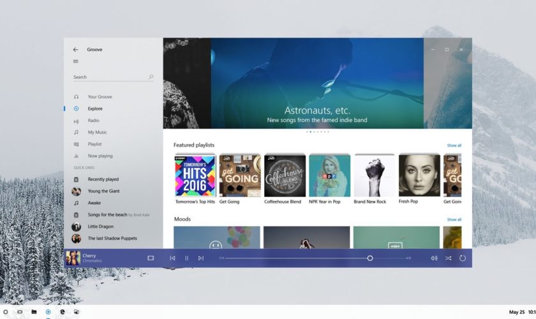Click the radio waves icon

click(x=76, y=121)
